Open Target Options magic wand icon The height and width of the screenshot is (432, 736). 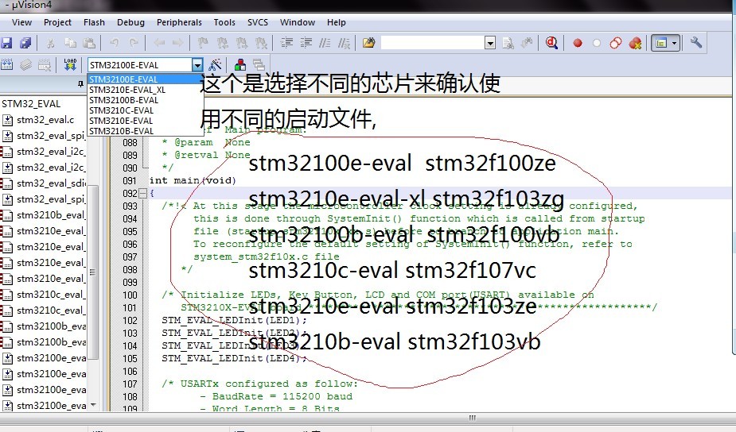click(x=216, y=64)
